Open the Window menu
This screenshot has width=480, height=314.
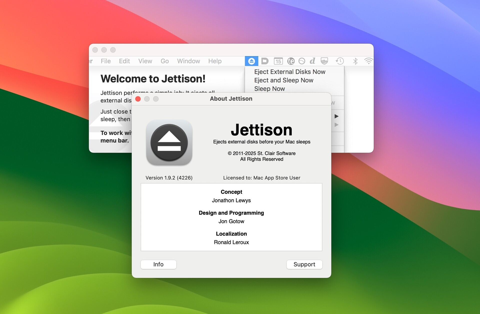[x=188, y=61]
